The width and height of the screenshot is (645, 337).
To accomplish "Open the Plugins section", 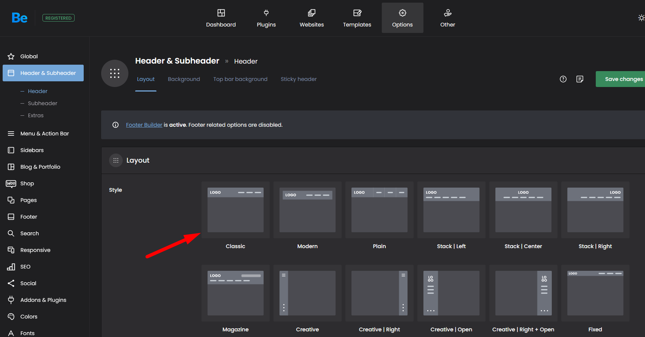I will pos(266,18).
